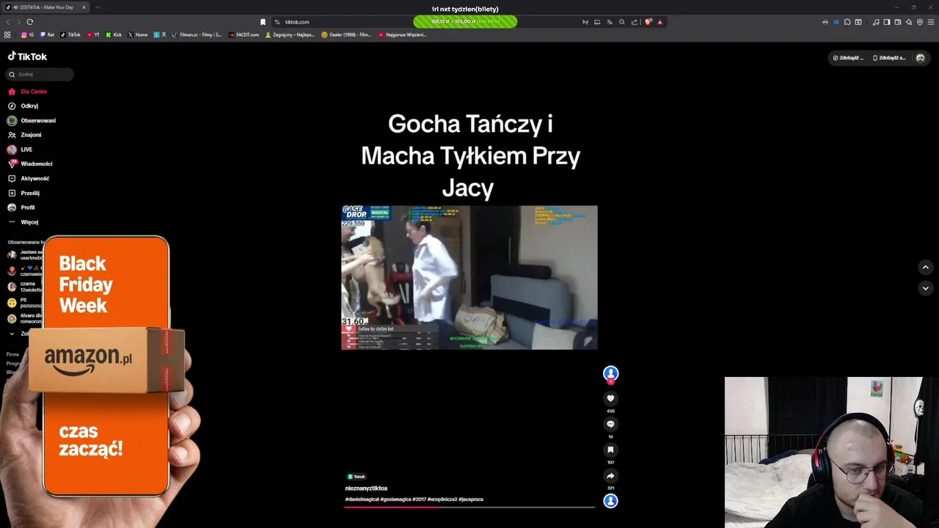Image resolution: width=939 pixels, height=528 pixels.
Task: Open the browser hamburger menu
Action: pyautogui.click(x=931, y=22)
